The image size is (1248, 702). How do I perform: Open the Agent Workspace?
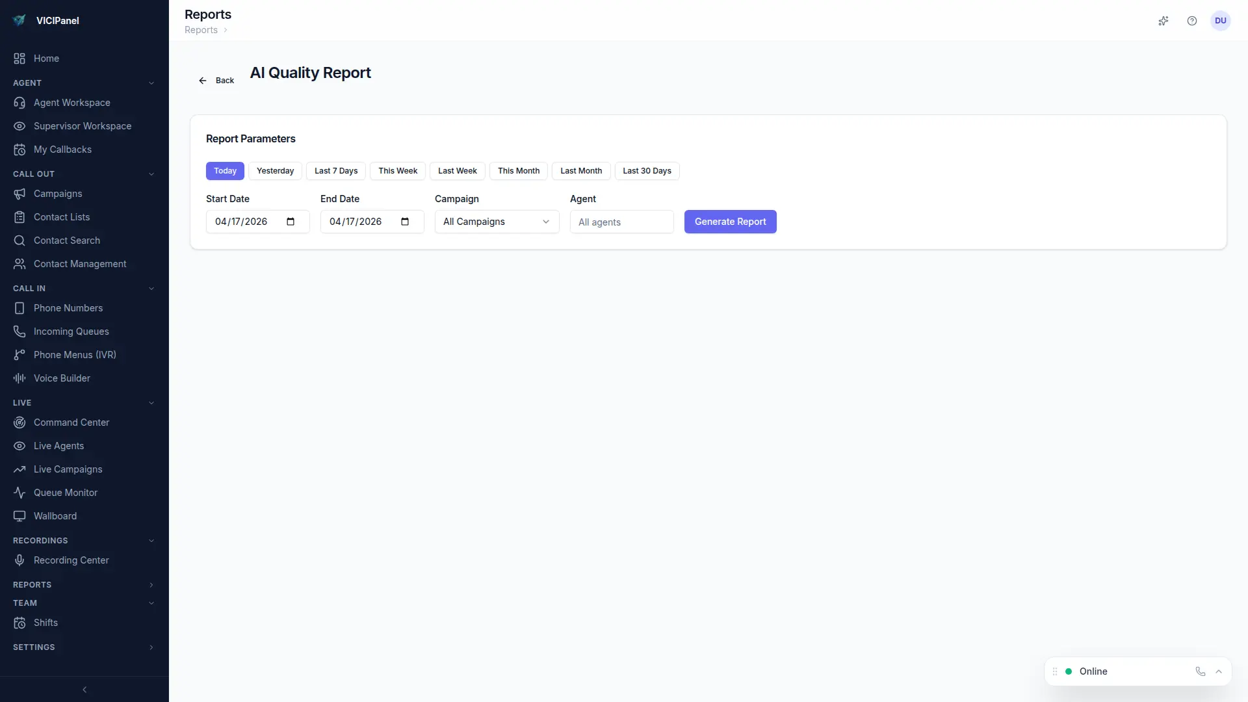click(71, 103)
